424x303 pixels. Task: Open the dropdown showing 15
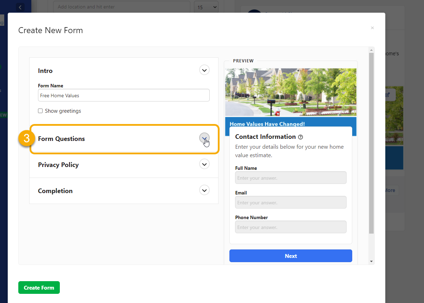(x=206, y=7)
